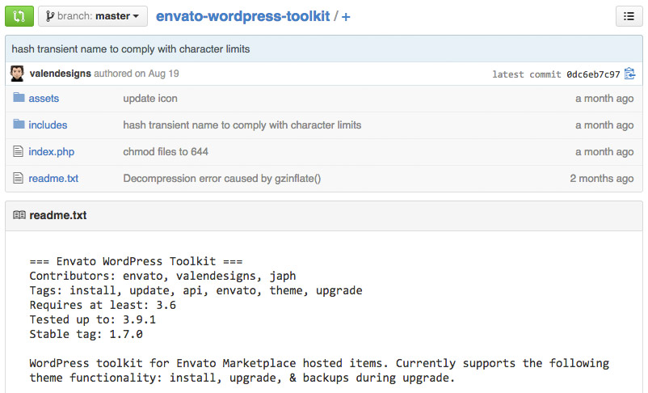Click the latest commit hash 0dc6eb7c97
The width and height of the screenshot is (648, 393).
tap(593, 74)
